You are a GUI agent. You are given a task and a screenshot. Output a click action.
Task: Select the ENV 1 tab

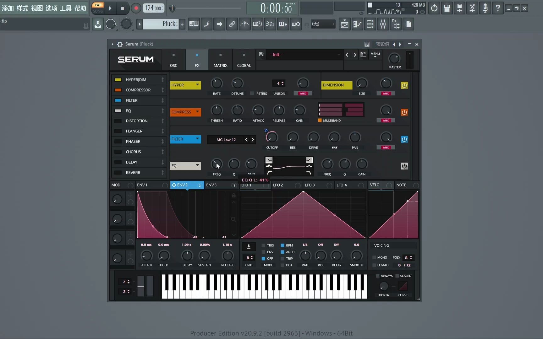(x=152, y=185)
